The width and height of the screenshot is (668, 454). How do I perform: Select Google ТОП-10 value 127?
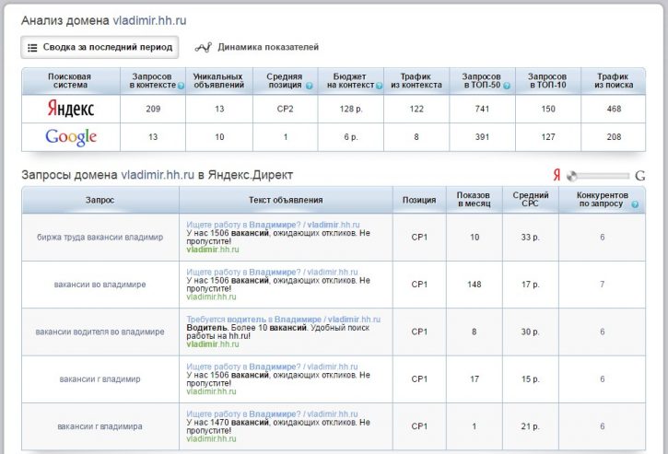click(548, 137)
